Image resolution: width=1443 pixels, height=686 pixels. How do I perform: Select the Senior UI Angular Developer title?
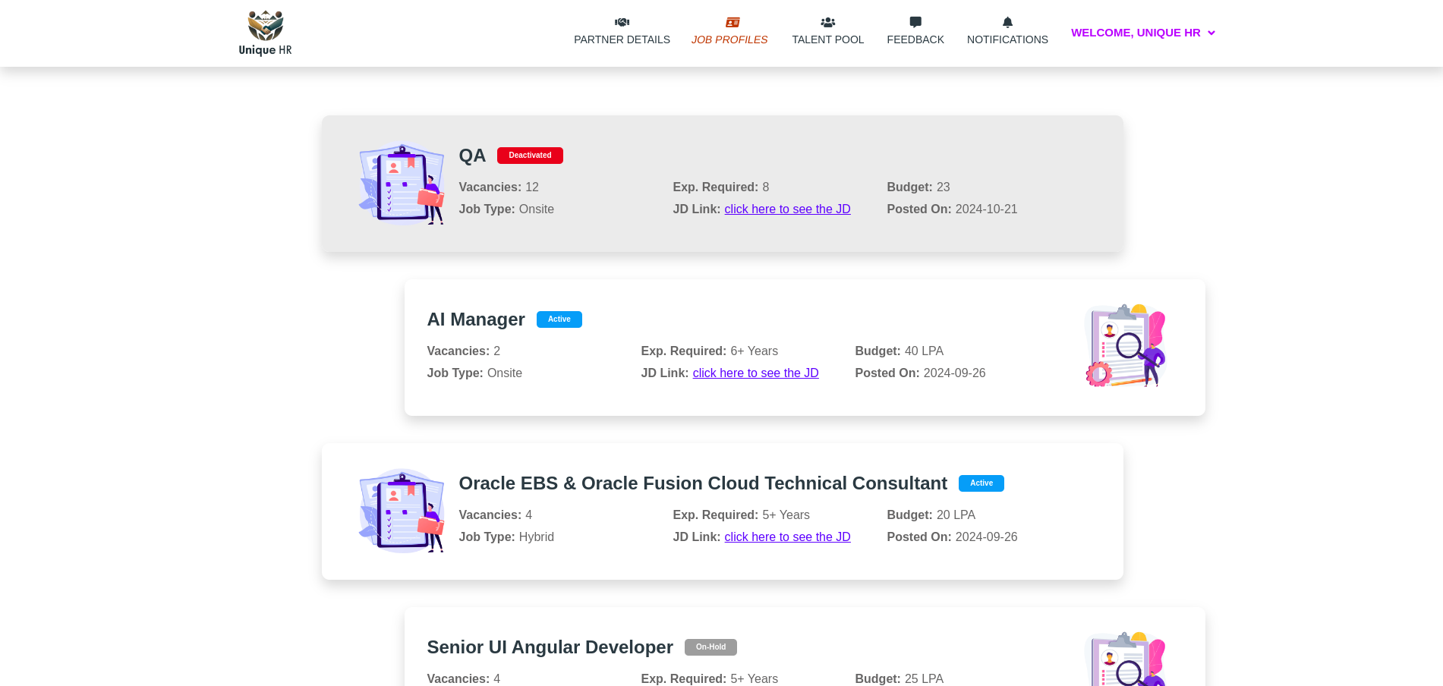click(x=550, y=647)
